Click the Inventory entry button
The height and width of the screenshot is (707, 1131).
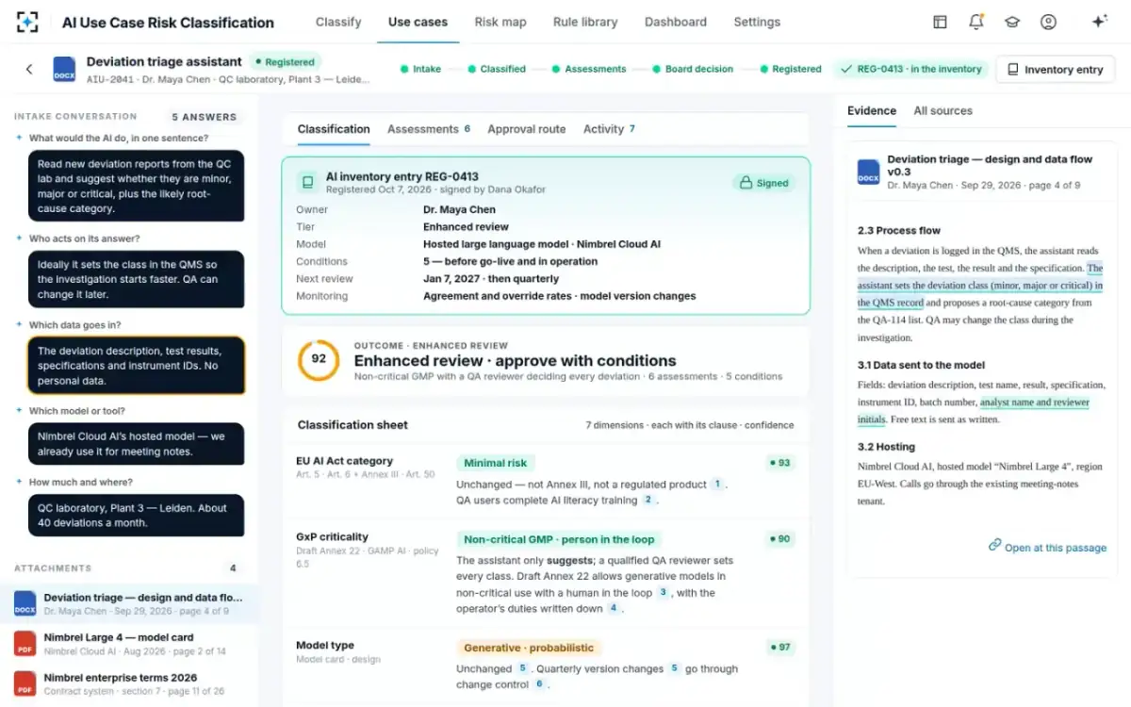pyautogui.click(x=1055, y=70)
